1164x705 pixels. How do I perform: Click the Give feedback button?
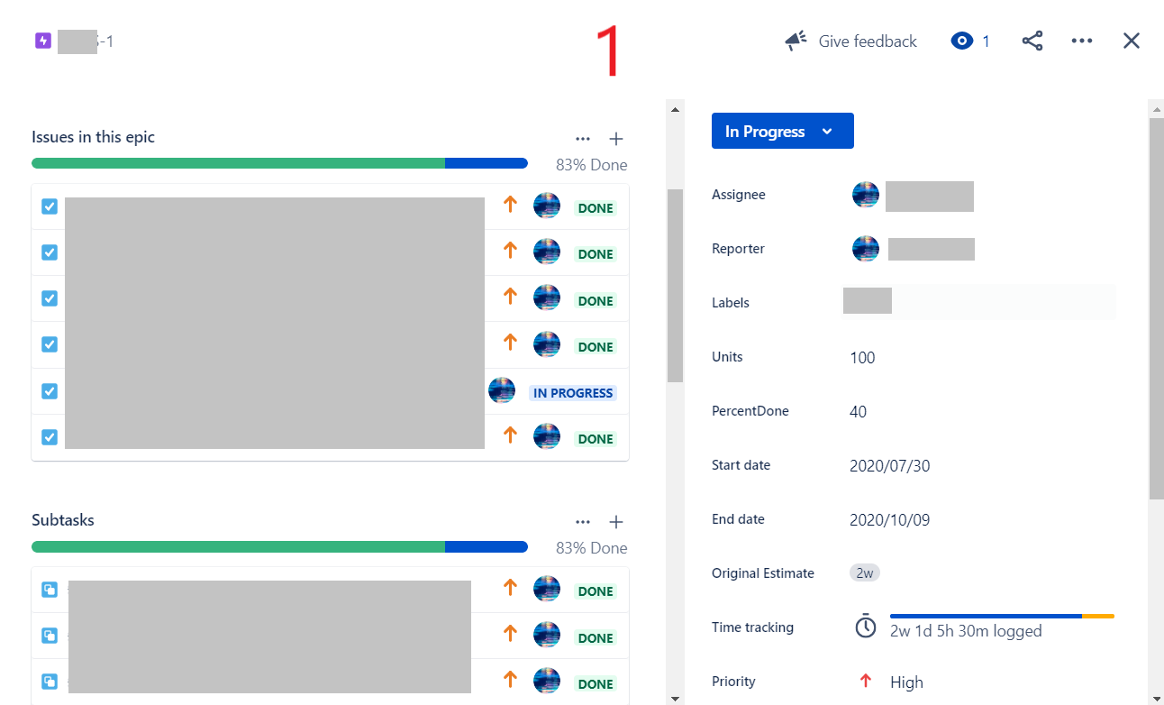850,41
